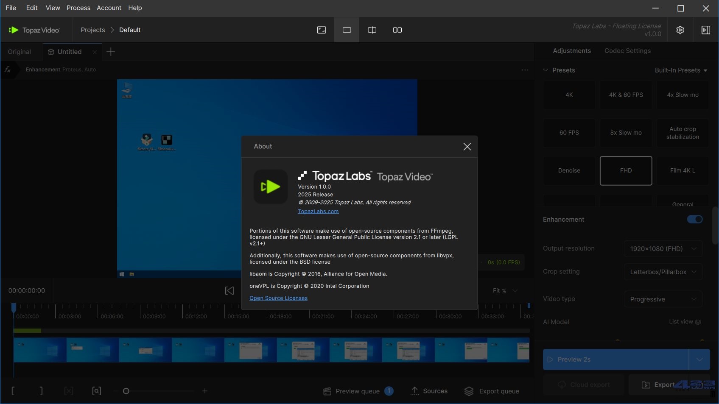The height and width of the screenshot is (404, 719).
Task: Open the TopazLabs.com link
Action: click(x=318, y=211)
